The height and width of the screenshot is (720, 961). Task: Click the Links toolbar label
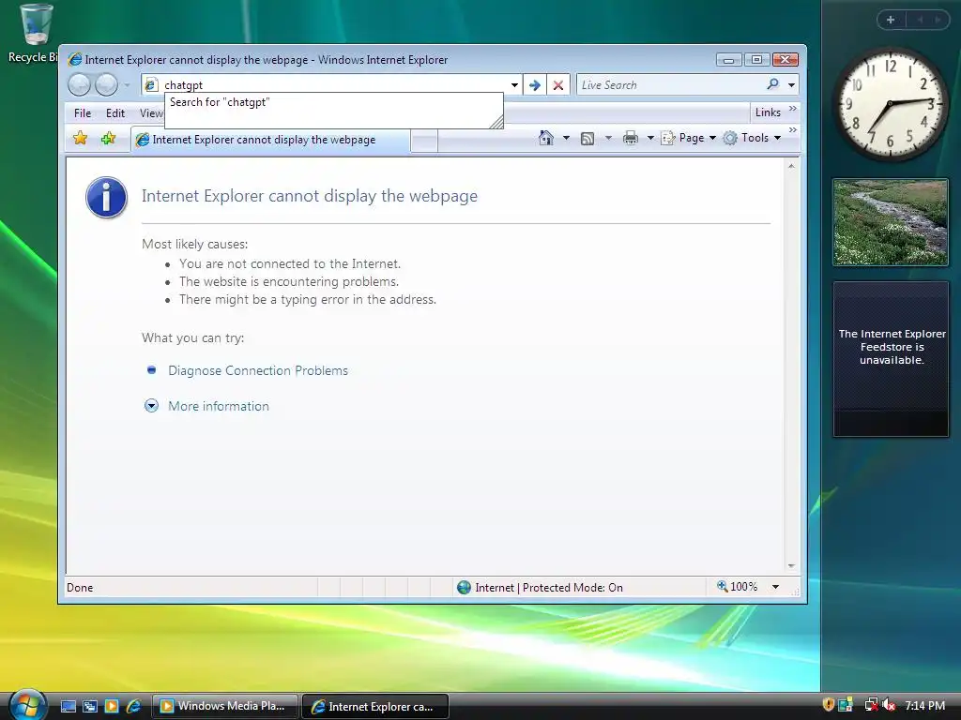click(768, 112)
